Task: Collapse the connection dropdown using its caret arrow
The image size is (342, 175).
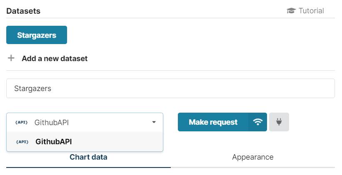Action: point(154,122)
